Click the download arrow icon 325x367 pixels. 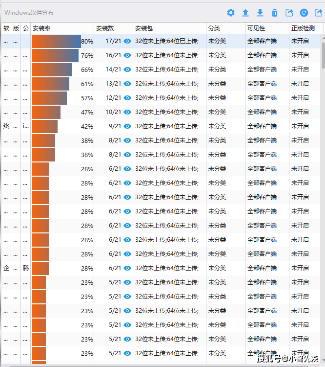260,13
